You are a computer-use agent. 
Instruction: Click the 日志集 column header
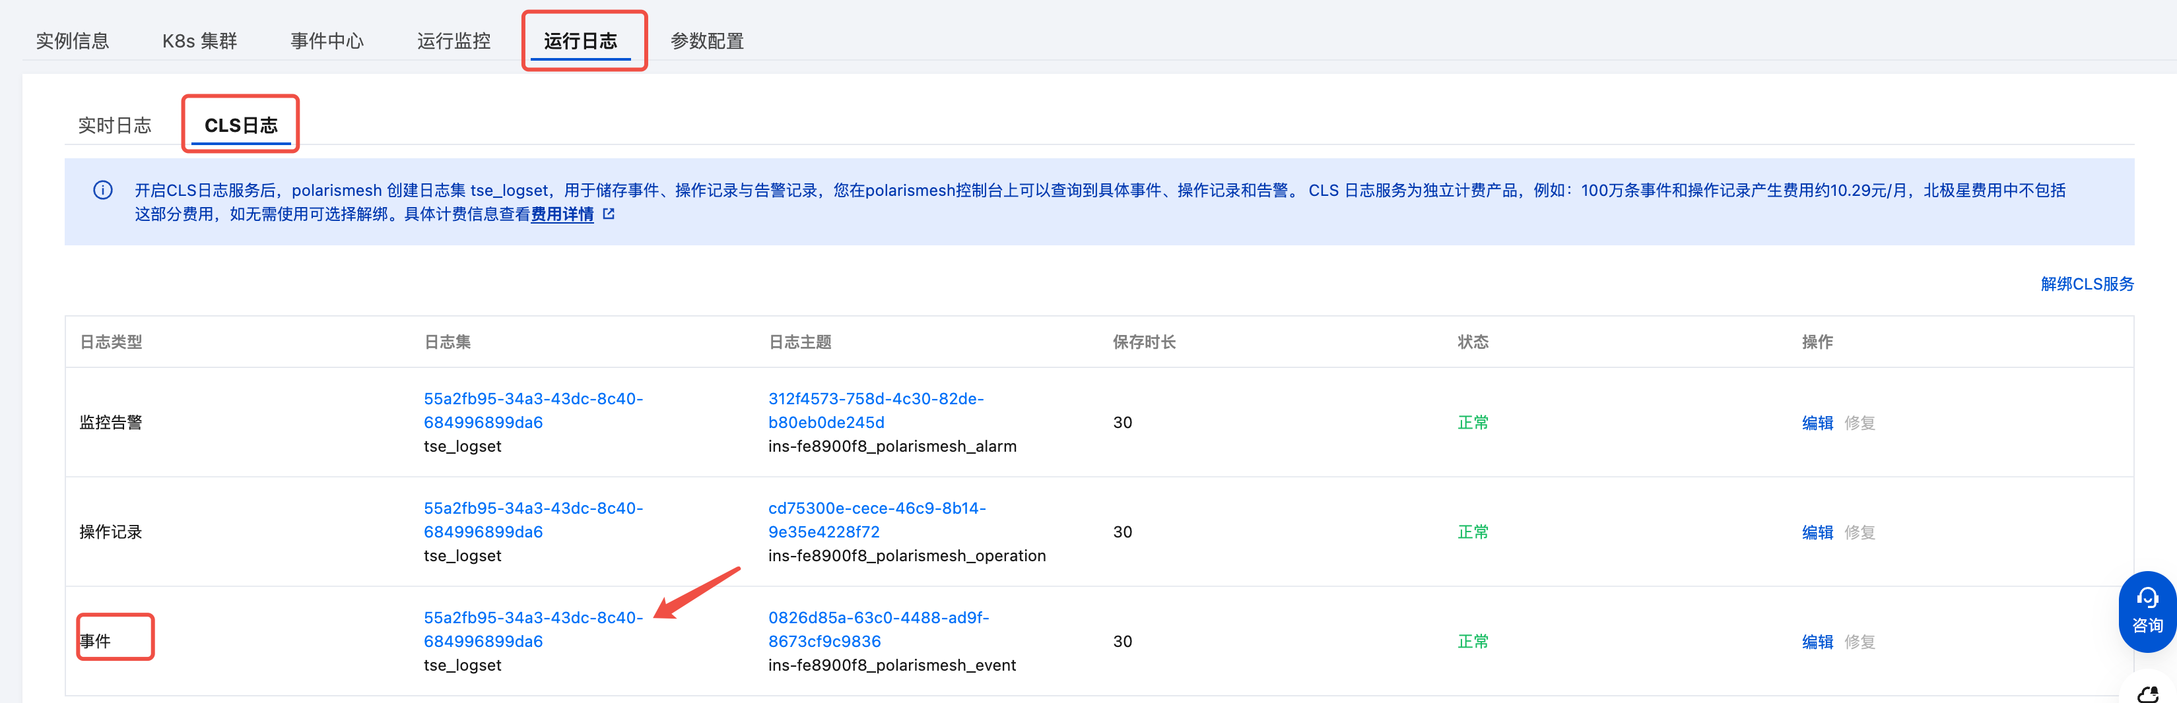(447, 342)
